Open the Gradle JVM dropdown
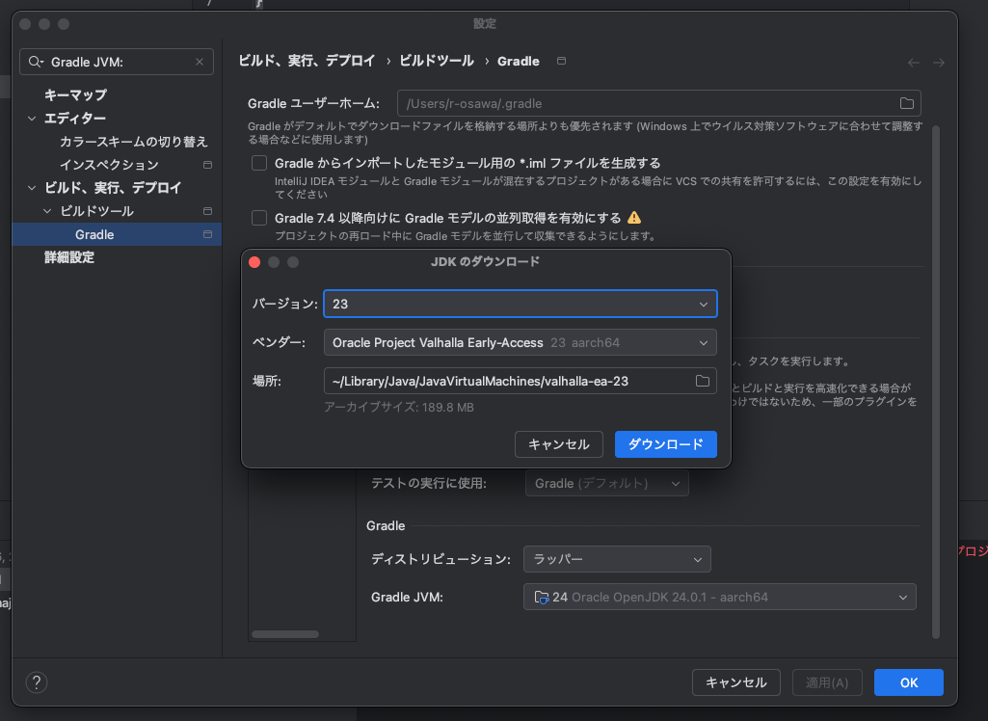This screenshot has width=988, height=721. pyautogui.click(x=720, y=597)
